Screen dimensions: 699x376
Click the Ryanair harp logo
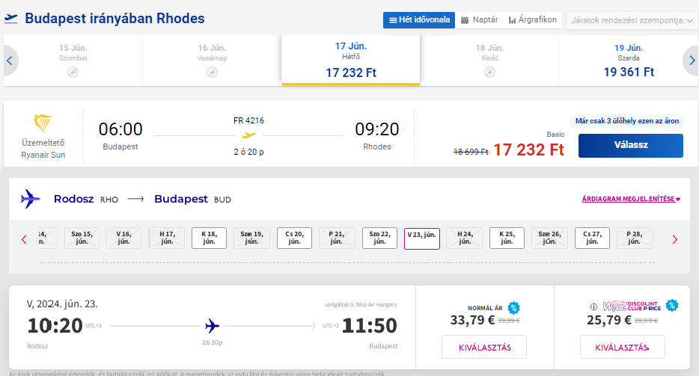pyautogui.click(x=43, y=123)
